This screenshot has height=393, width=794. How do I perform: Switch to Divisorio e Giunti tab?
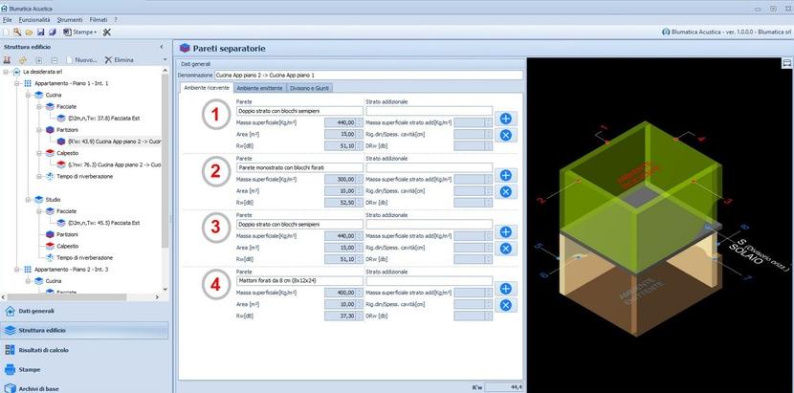pyautogui.click(x=312, y=88)
